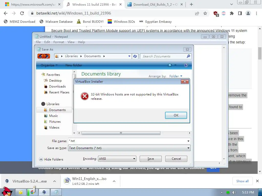Bookmark this page with star icon
The width and height of the screenshot is (262, 196).
205,13
